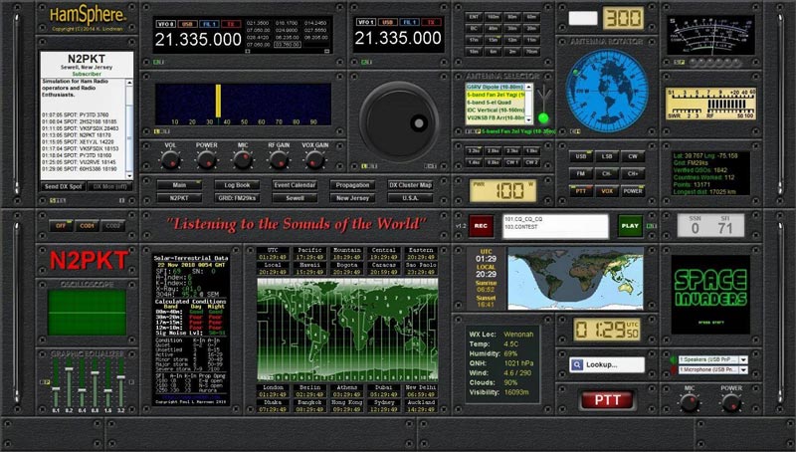The width and height of the screenshot is (796, 452).
Task: Toggle LSB mode button
Action: coord(607,156)
